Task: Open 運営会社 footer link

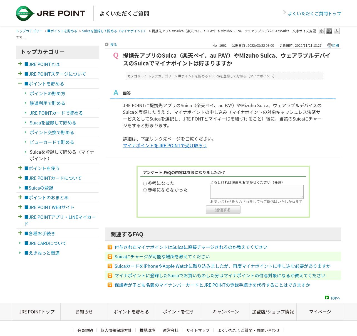Action: coord(171,330)
